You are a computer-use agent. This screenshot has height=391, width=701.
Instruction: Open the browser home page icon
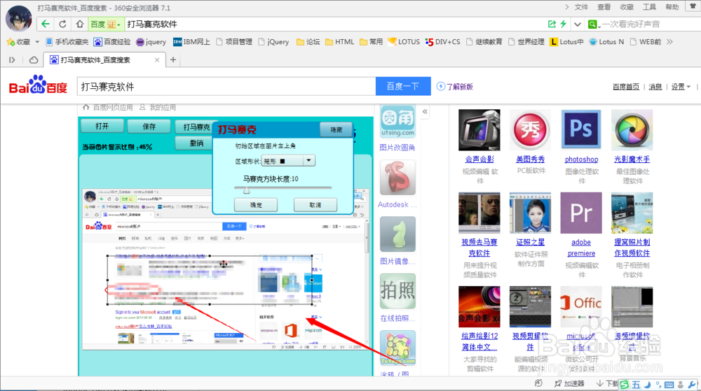[80, 24]
